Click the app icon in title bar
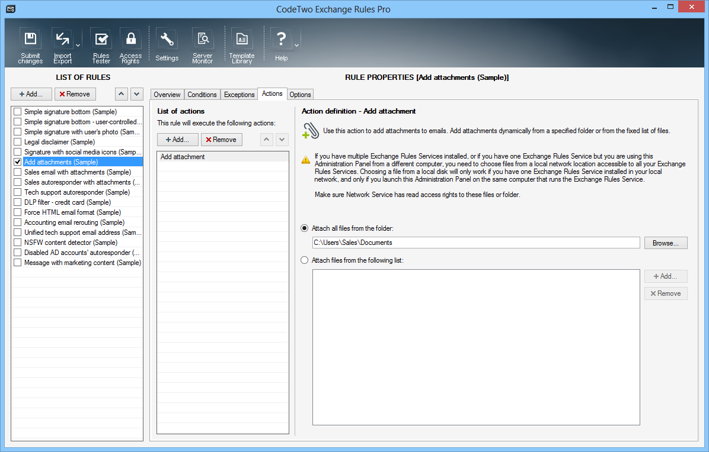 click(x=11, y=9)
